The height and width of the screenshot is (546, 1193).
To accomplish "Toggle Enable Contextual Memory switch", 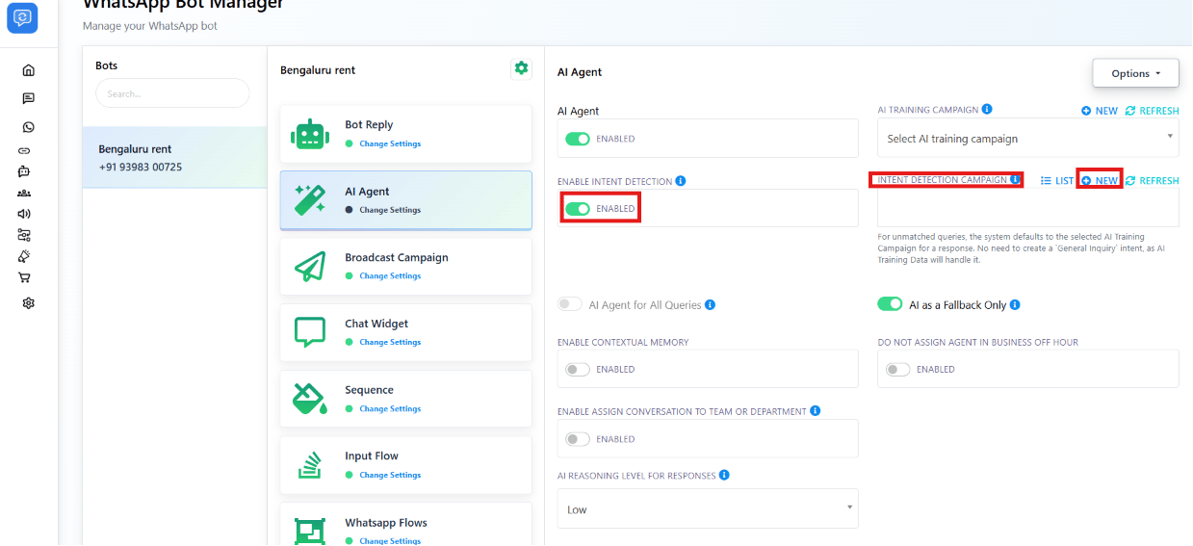I will pos(578,369).
